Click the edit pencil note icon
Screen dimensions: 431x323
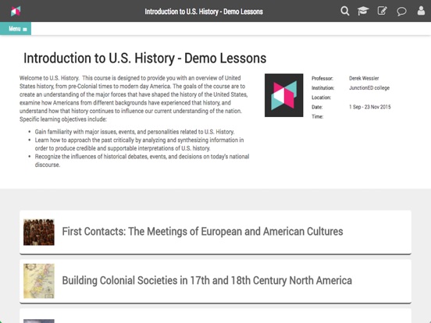coord(382,11)
